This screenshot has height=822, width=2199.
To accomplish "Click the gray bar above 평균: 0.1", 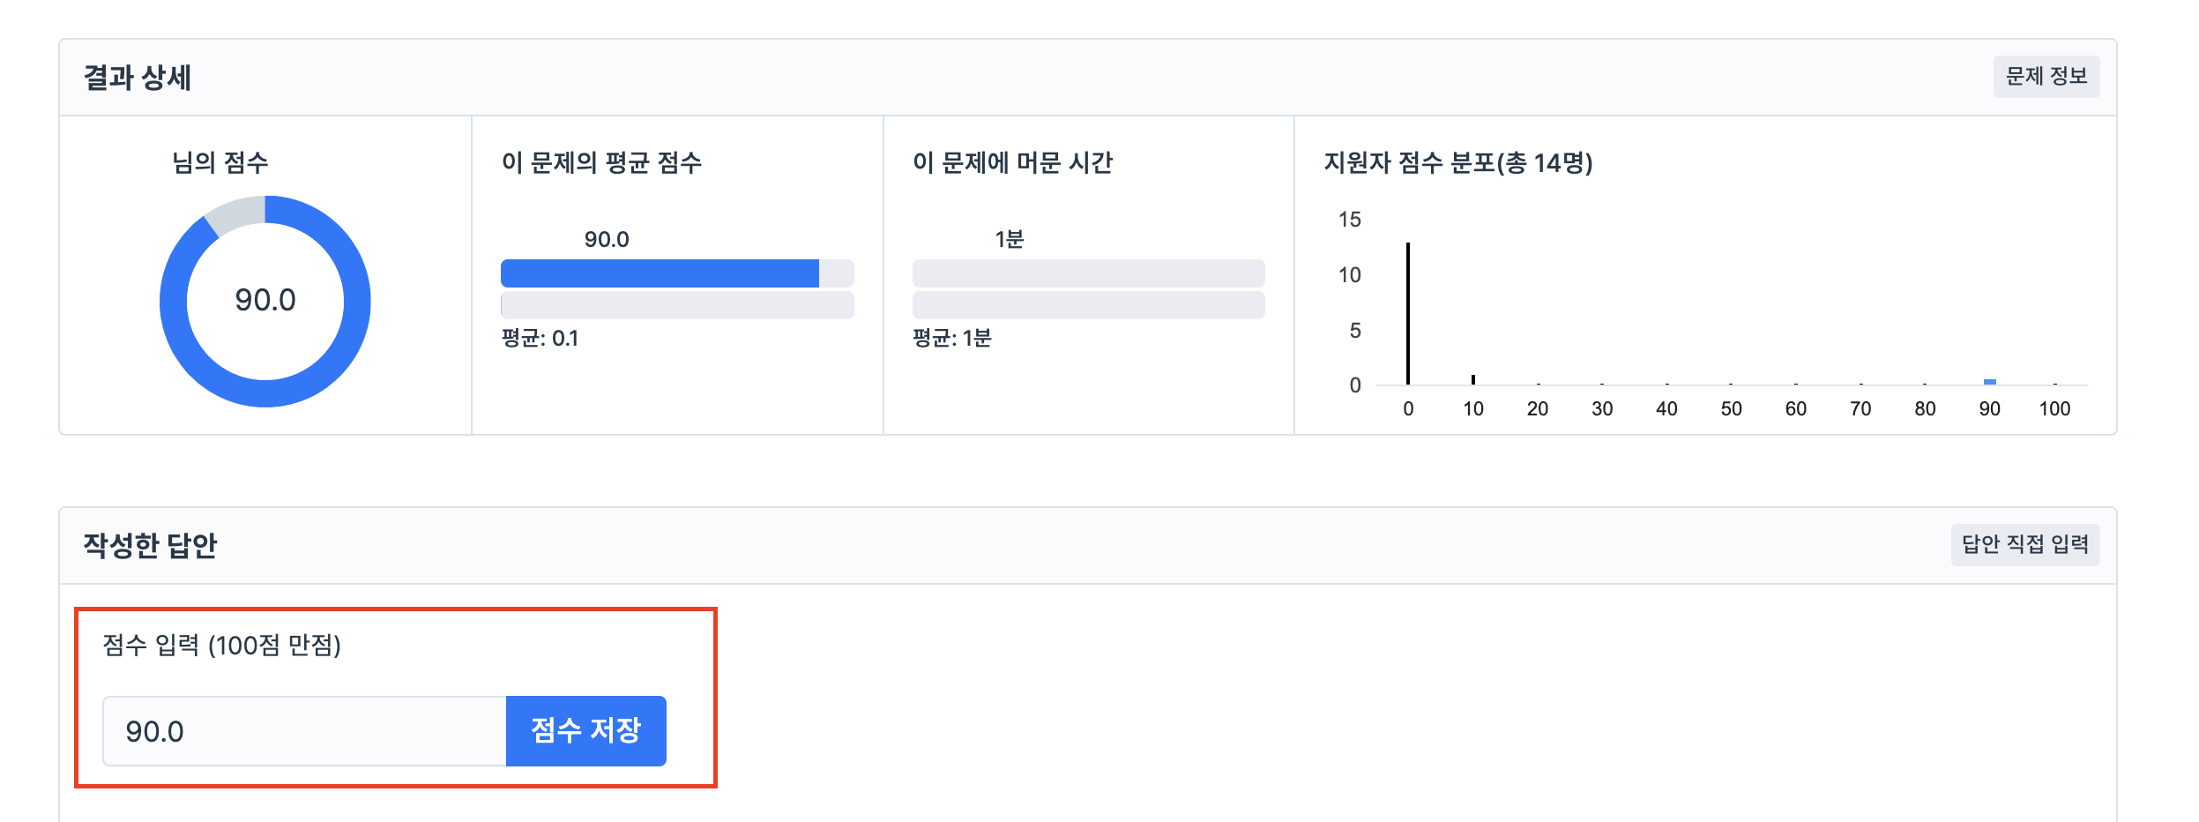I will click(677, 305).
